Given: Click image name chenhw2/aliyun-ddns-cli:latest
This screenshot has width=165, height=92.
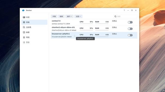Looking at the screenshot, I should coord(64,30).
